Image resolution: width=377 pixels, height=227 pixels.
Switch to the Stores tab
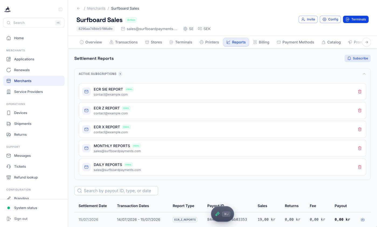153,42
